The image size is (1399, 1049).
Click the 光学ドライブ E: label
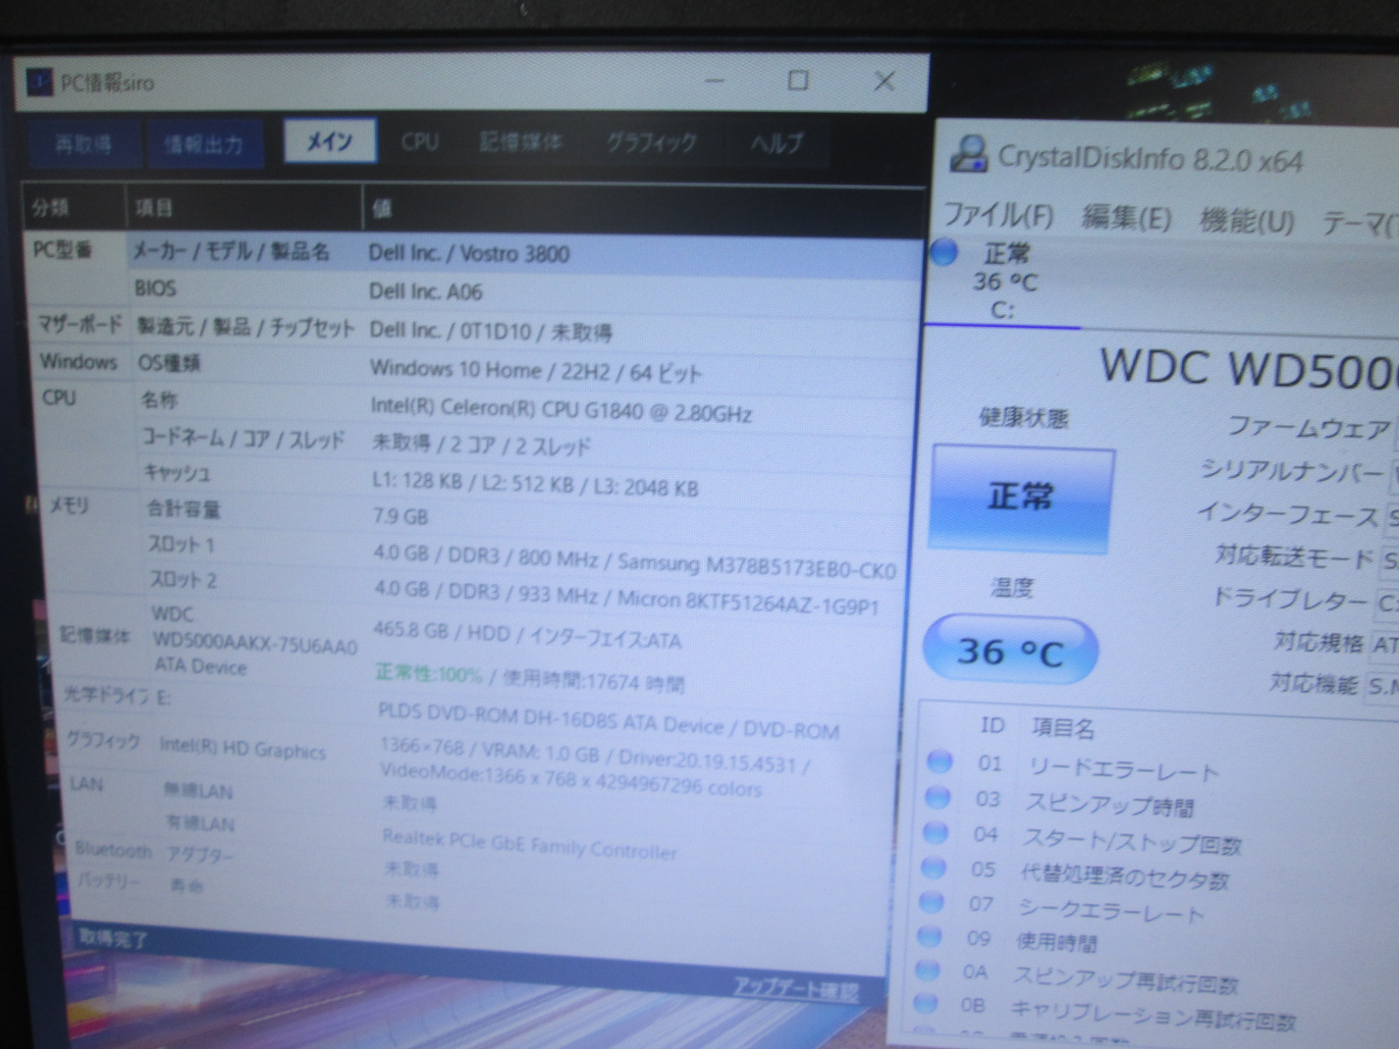(117, 697)
